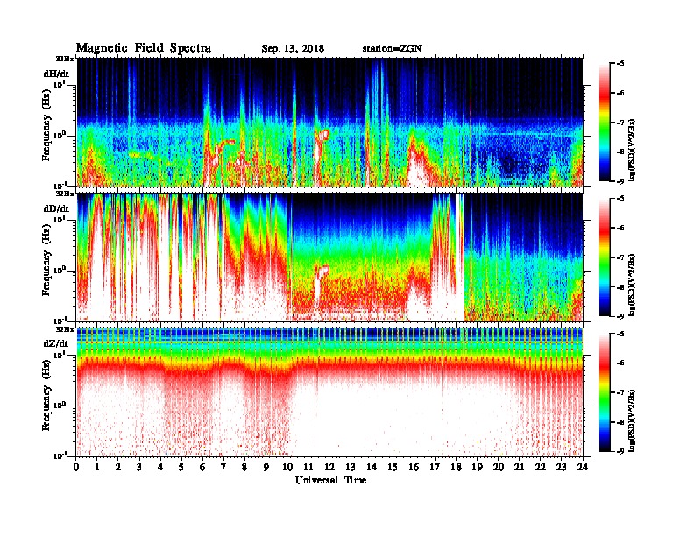Click hour tick label "24" on the time axis

pos(583,467)
